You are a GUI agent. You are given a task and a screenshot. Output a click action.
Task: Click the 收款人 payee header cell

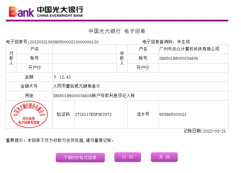[x=122, y=58]
